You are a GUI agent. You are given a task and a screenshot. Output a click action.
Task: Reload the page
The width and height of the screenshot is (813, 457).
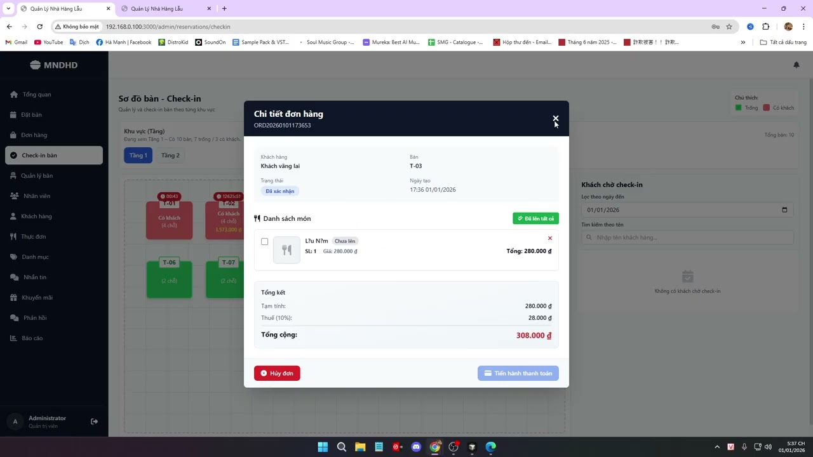39,27
